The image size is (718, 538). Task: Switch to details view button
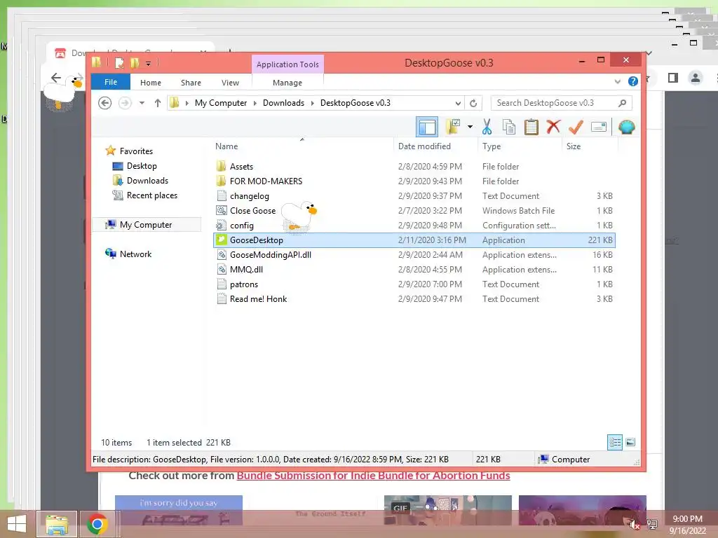point(614,442)
